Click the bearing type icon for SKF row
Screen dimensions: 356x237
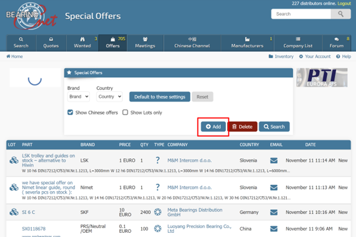[157, 212]
